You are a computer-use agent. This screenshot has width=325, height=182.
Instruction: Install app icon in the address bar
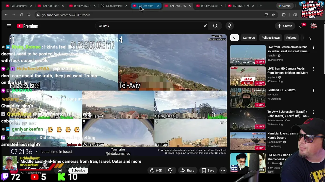[266, 15]
